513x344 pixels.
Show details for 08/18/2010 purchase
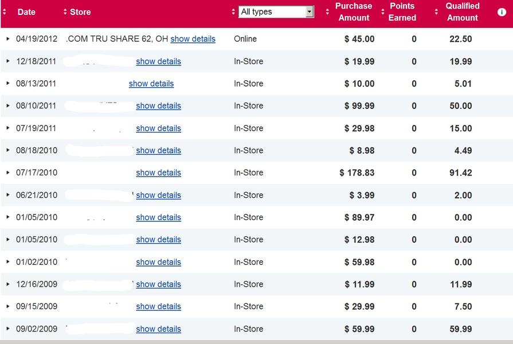click(158, 151)
